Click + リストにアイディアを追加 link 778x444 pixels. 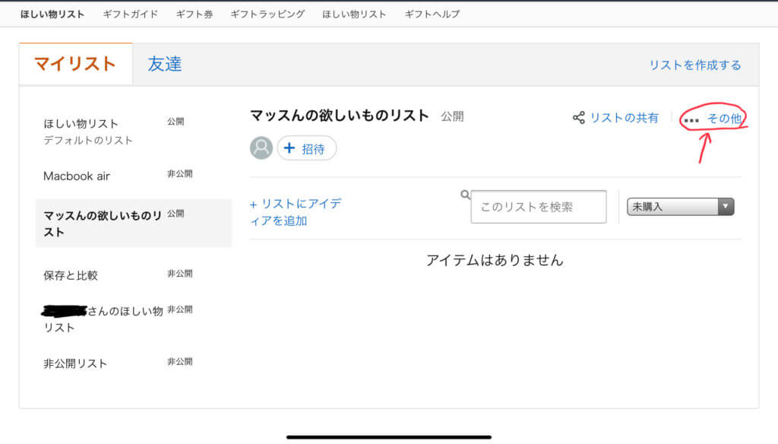(296, 212)
